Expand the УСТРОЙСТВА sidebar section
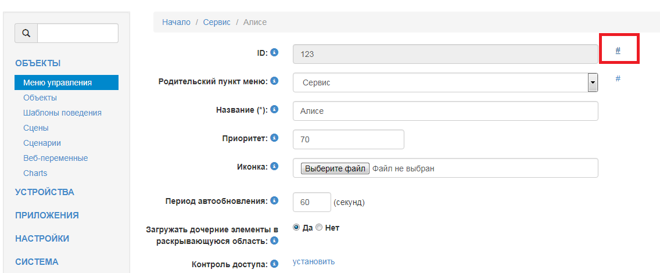Image resolution: width=660 pixels, height=273 pixels. (45, 192)
